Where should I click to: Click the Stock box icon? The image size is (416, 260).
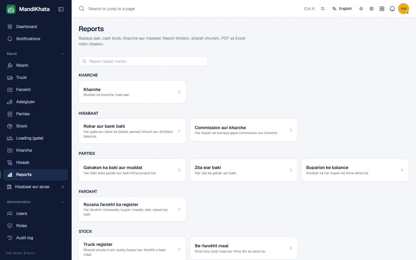click(x=10, y=126)
